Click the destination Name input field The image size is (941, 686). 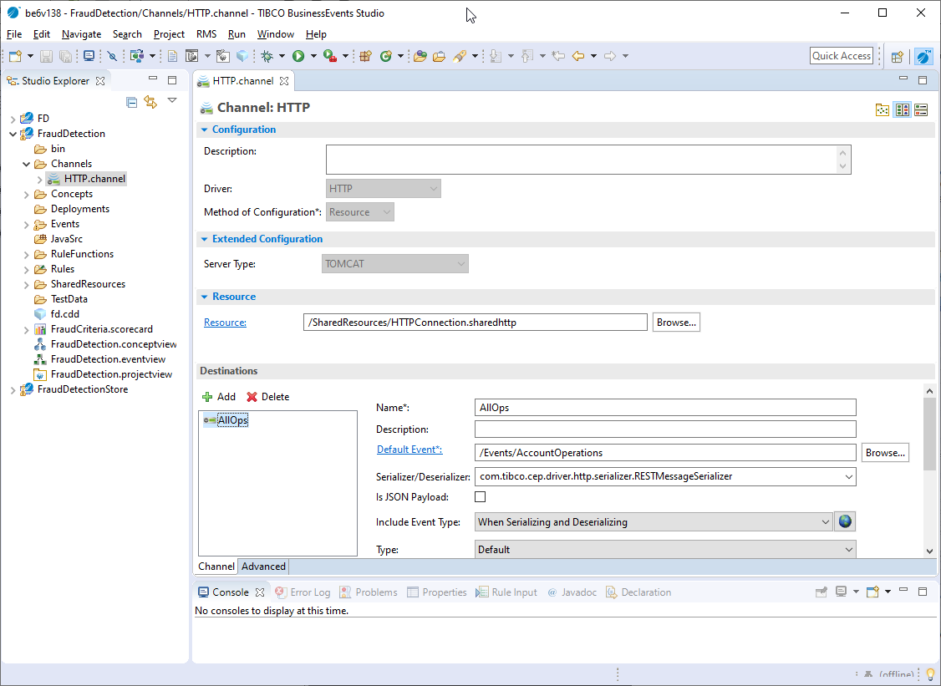[x=665, y=408]
